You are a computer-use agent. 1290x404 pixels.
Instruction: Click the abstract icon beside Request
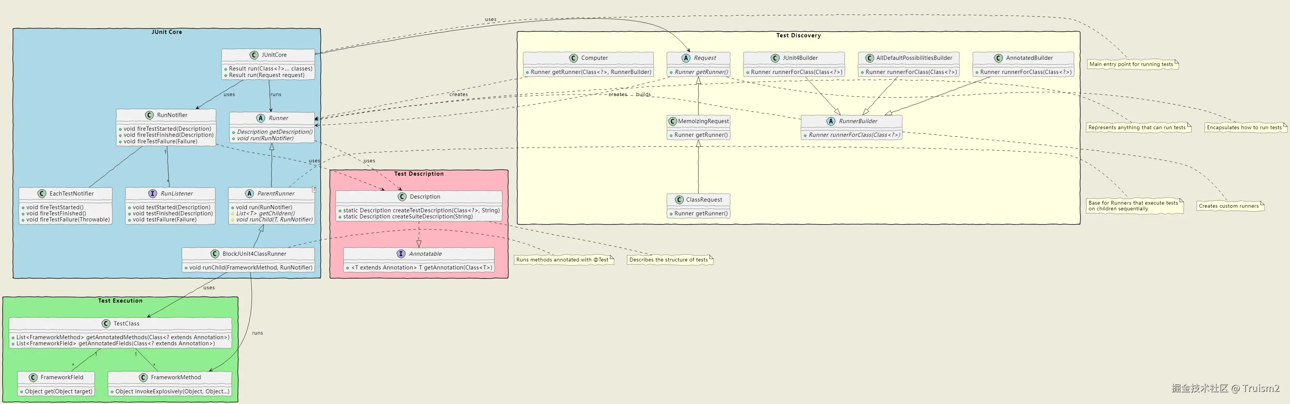686,58
